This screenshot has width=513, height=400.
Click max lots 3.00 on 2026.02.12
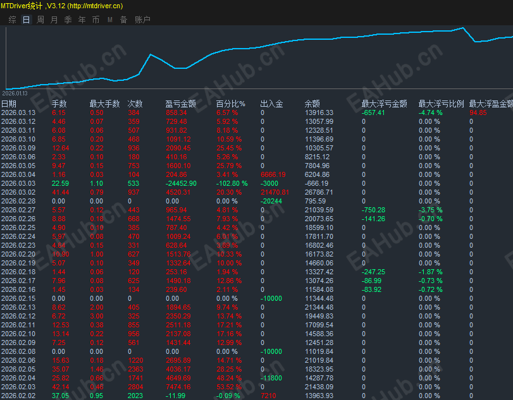coord(97,316)
